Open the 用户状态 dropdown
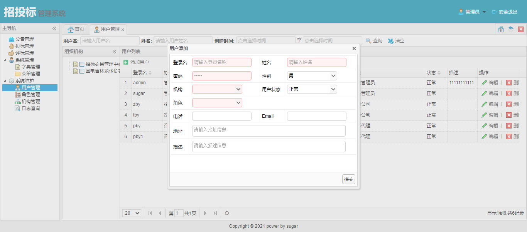Image resolution: width=527 pixels, height=232 pixels. click(312, 89)
